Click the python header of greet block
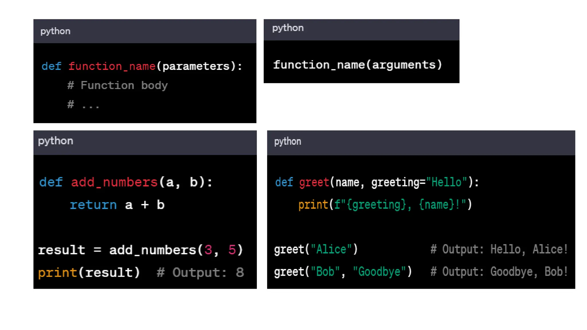 tap(287, 142)
